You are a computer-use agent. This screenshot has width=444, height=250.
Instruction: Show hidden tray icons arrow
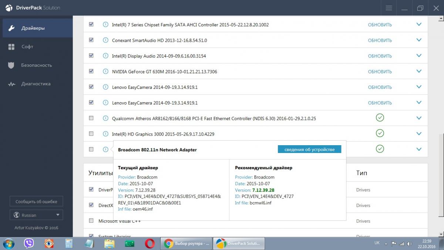pyautogui.click(x=386, y=244)
